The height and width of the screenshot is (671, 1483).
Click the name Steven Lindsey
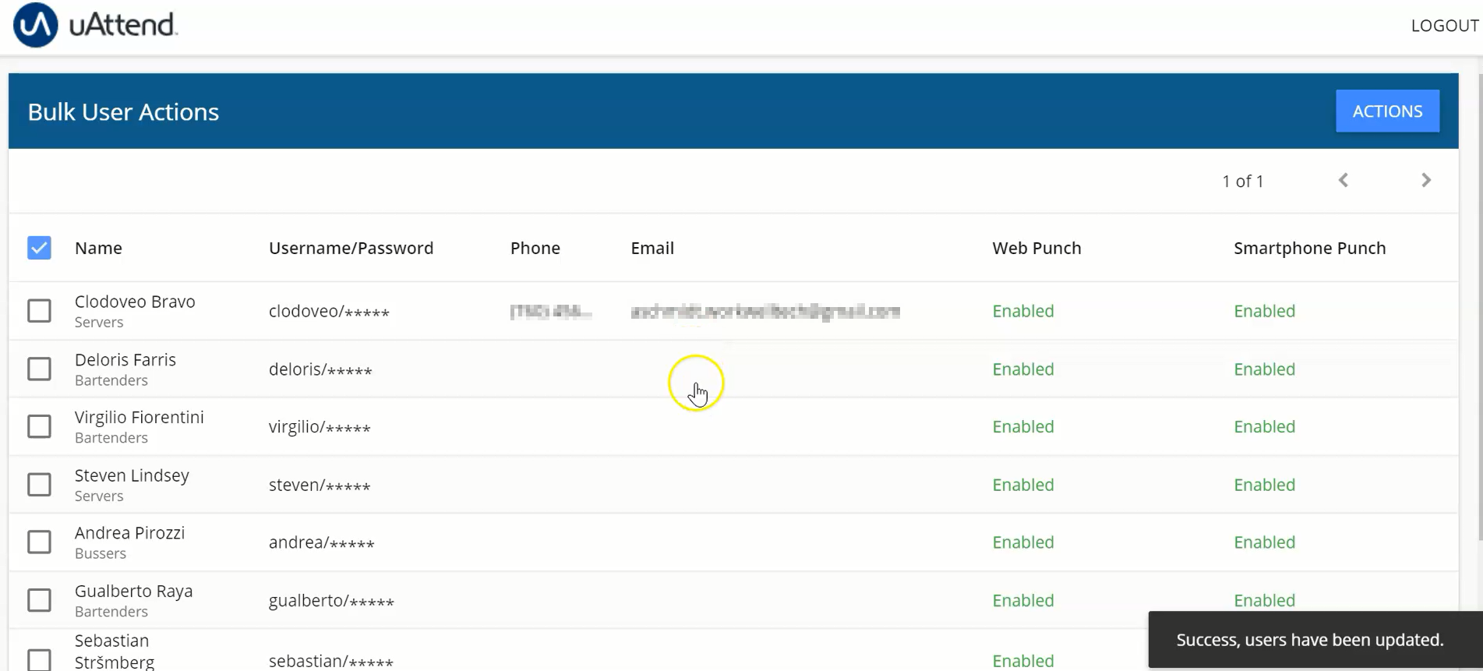click(132, 475)
